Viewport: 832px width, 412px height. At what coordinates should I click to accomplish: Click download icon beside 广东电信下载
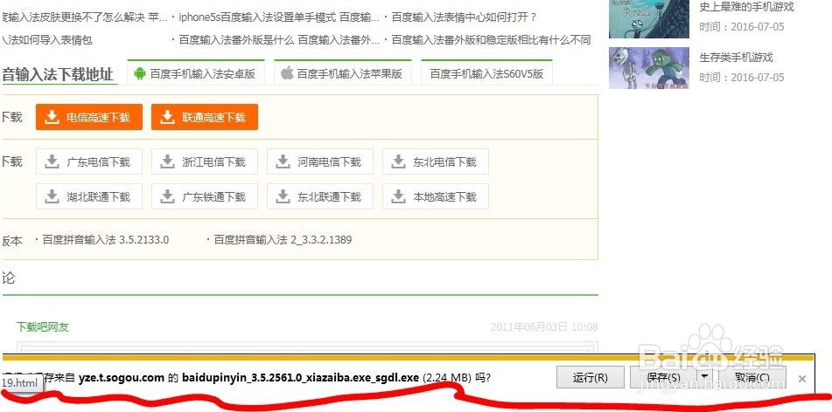[52, 161]
